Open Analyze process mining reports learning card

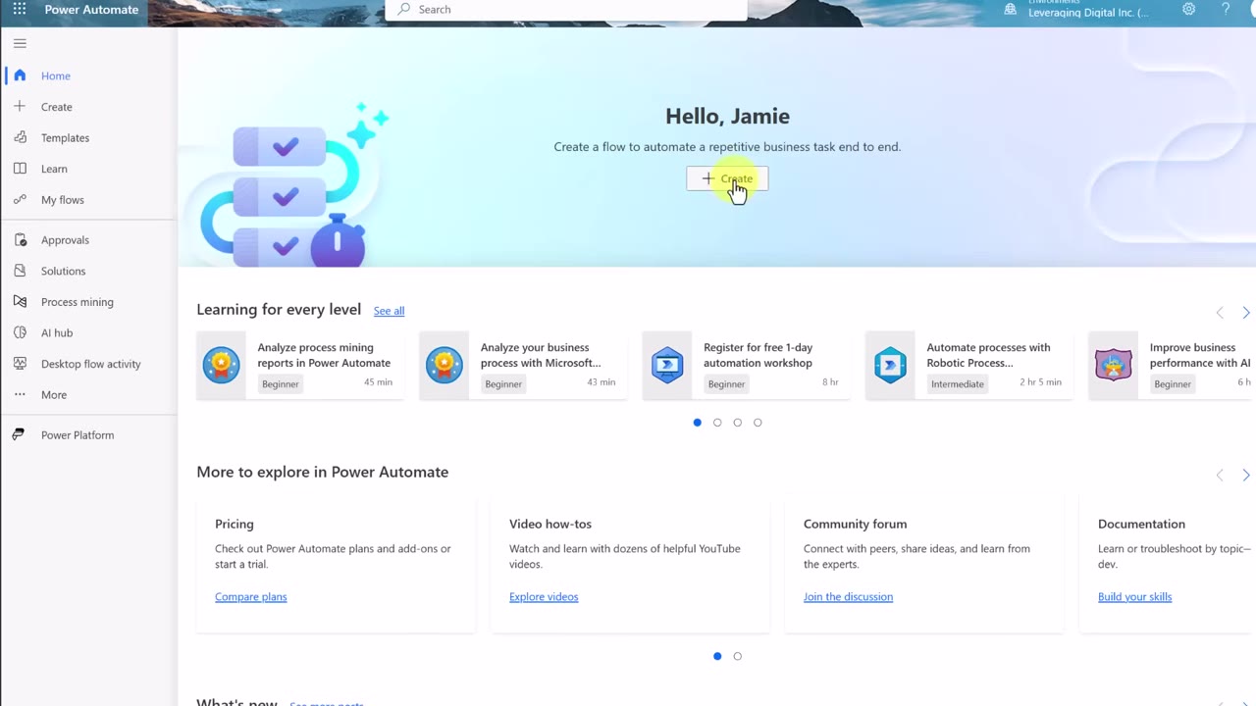[x=300, y=365]
